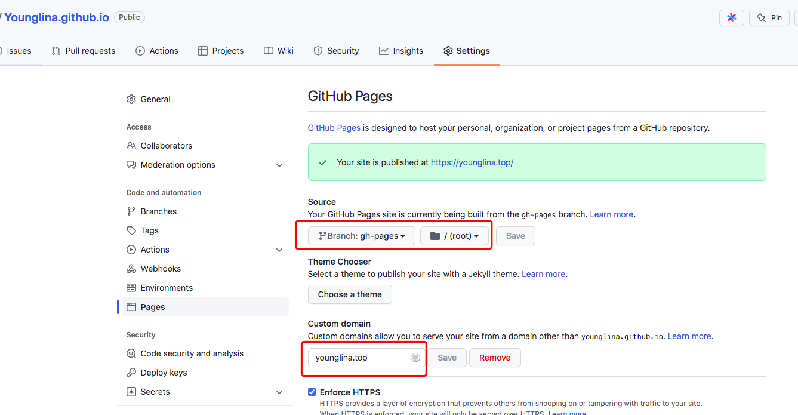
Task: Click the branch icon beside Branches
Action: [x=131, y=211]
